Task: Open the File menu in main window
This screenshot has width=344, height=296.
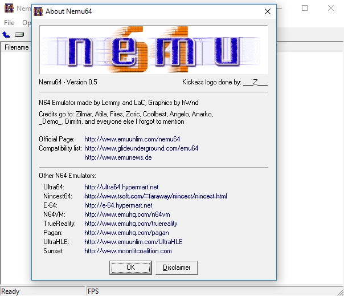Action: (x=9, y=23)
